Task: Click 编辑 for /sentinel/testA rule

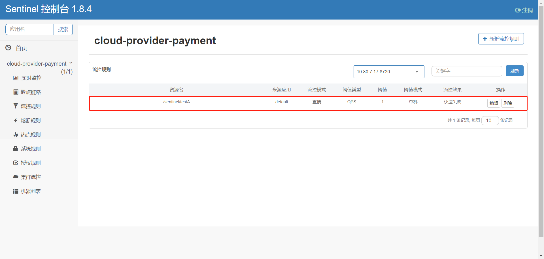Action: pos(494,103)
